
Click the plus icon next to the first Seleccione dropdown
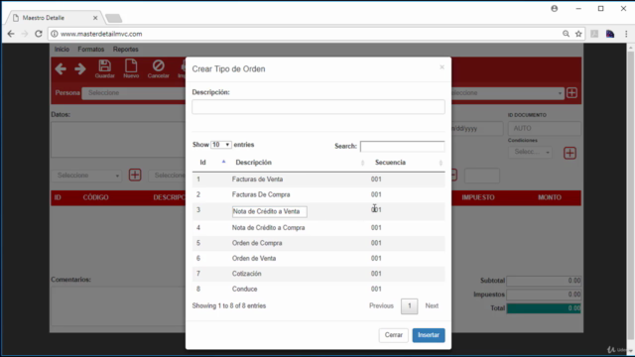135,175
